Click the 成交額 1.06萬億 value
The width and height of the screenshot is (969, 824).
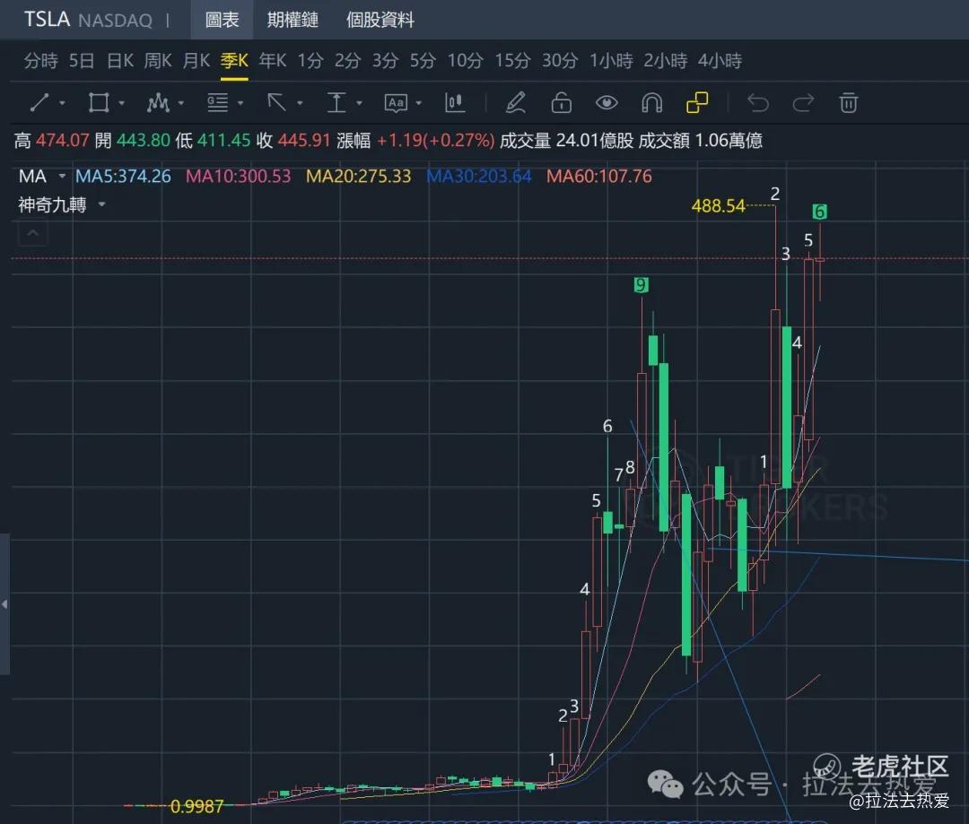pos(700,140)
